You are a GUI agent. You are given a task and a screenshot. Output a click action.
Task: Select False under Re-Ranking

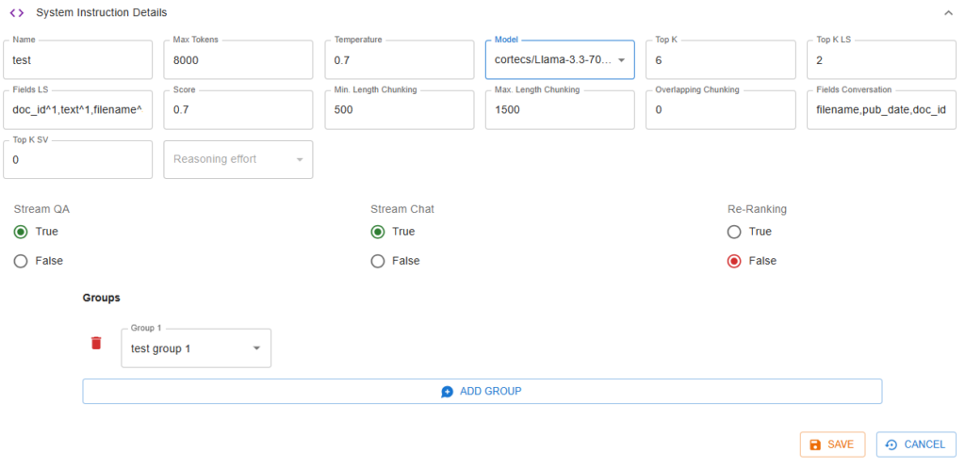[x=734, y=261]
